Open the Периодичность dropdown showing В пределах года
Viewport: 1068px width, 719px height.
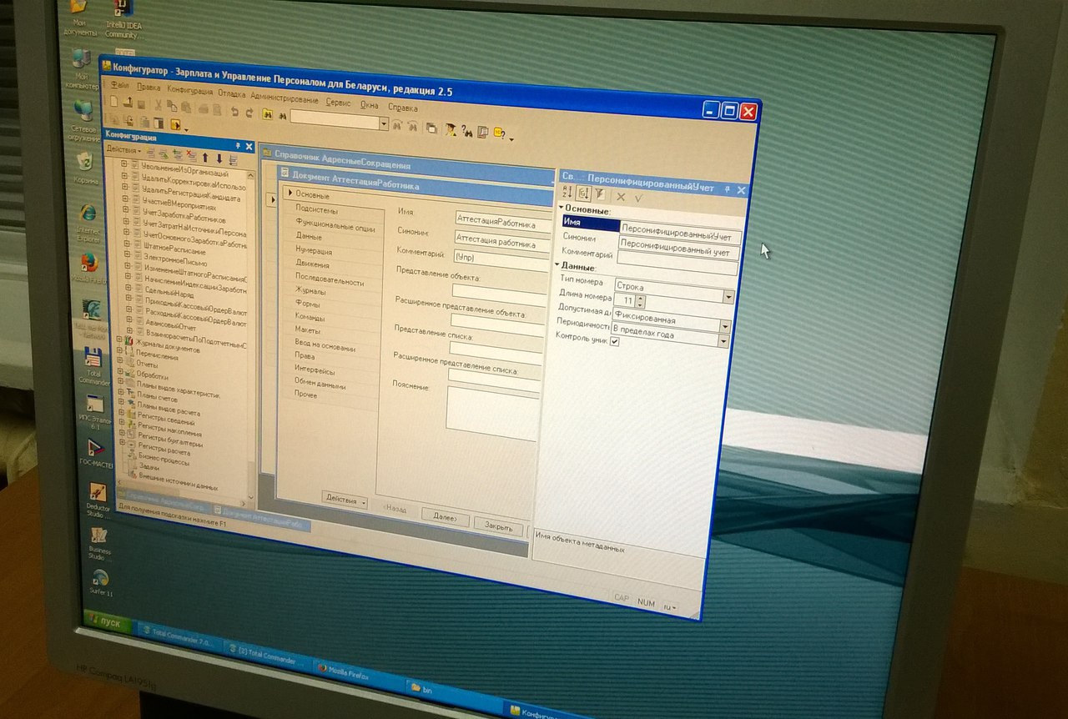click(x=723, y=340)
